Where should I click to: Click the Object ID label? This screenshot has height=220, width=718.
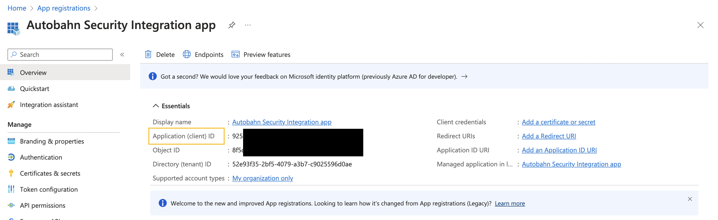click(166, 150)
